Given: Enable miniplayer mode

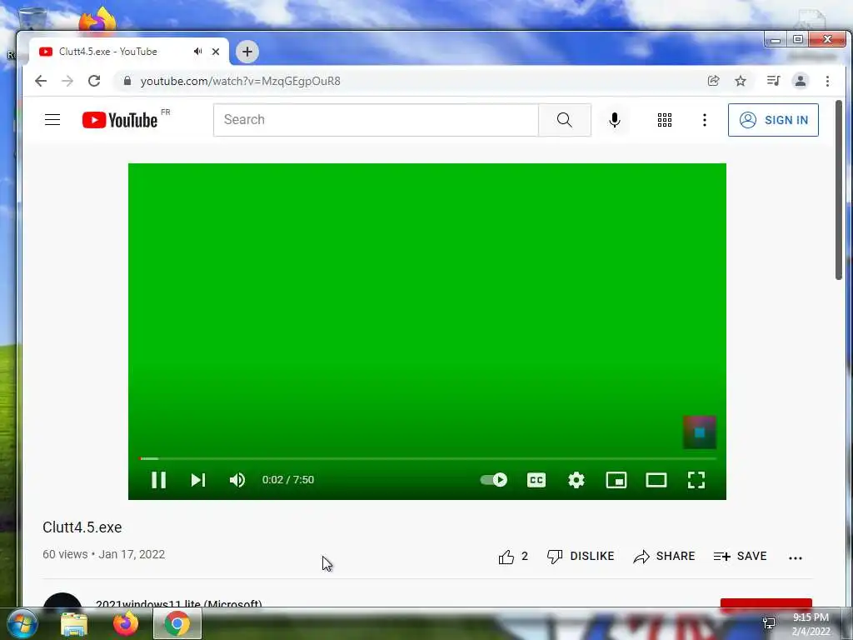Looking at the screenshot, I should [616, 479].
